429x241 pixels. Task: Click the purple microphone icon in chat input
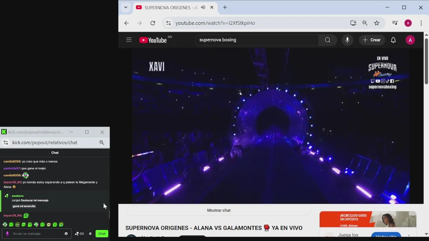[x=7, y=234]
